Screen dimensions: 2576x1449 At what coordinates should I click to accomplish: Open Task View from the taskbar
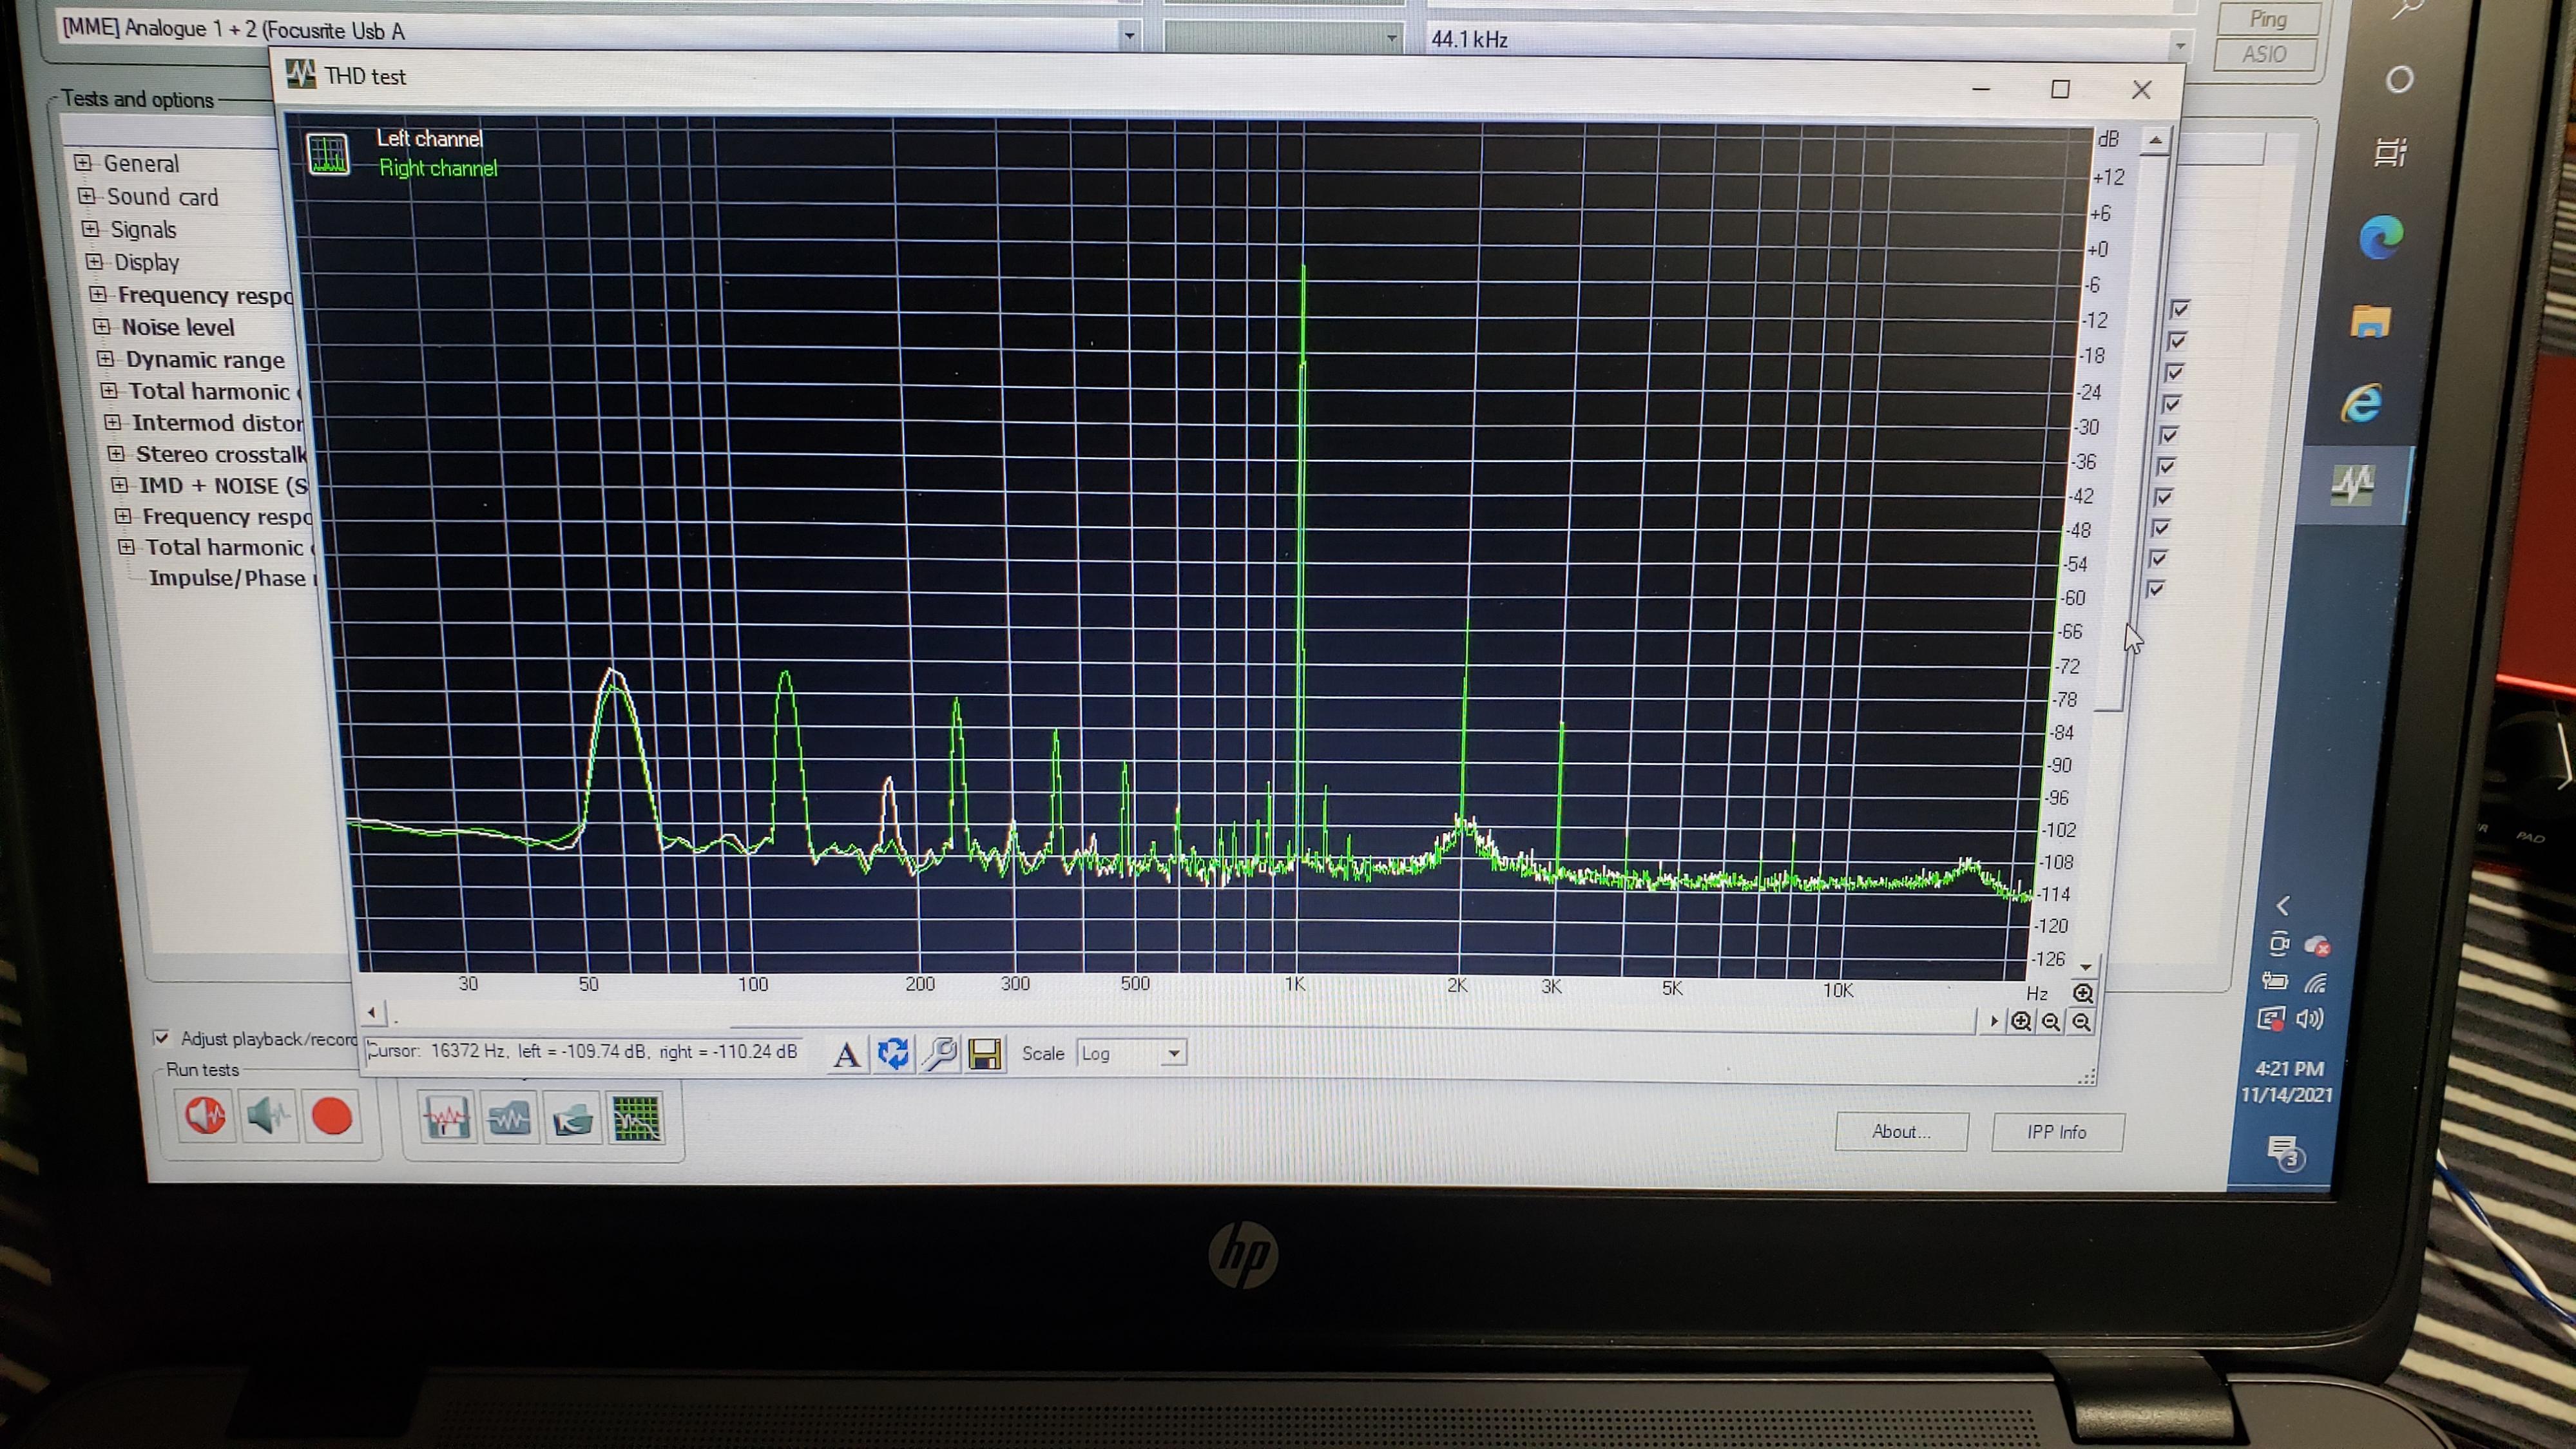[2390, 152]
